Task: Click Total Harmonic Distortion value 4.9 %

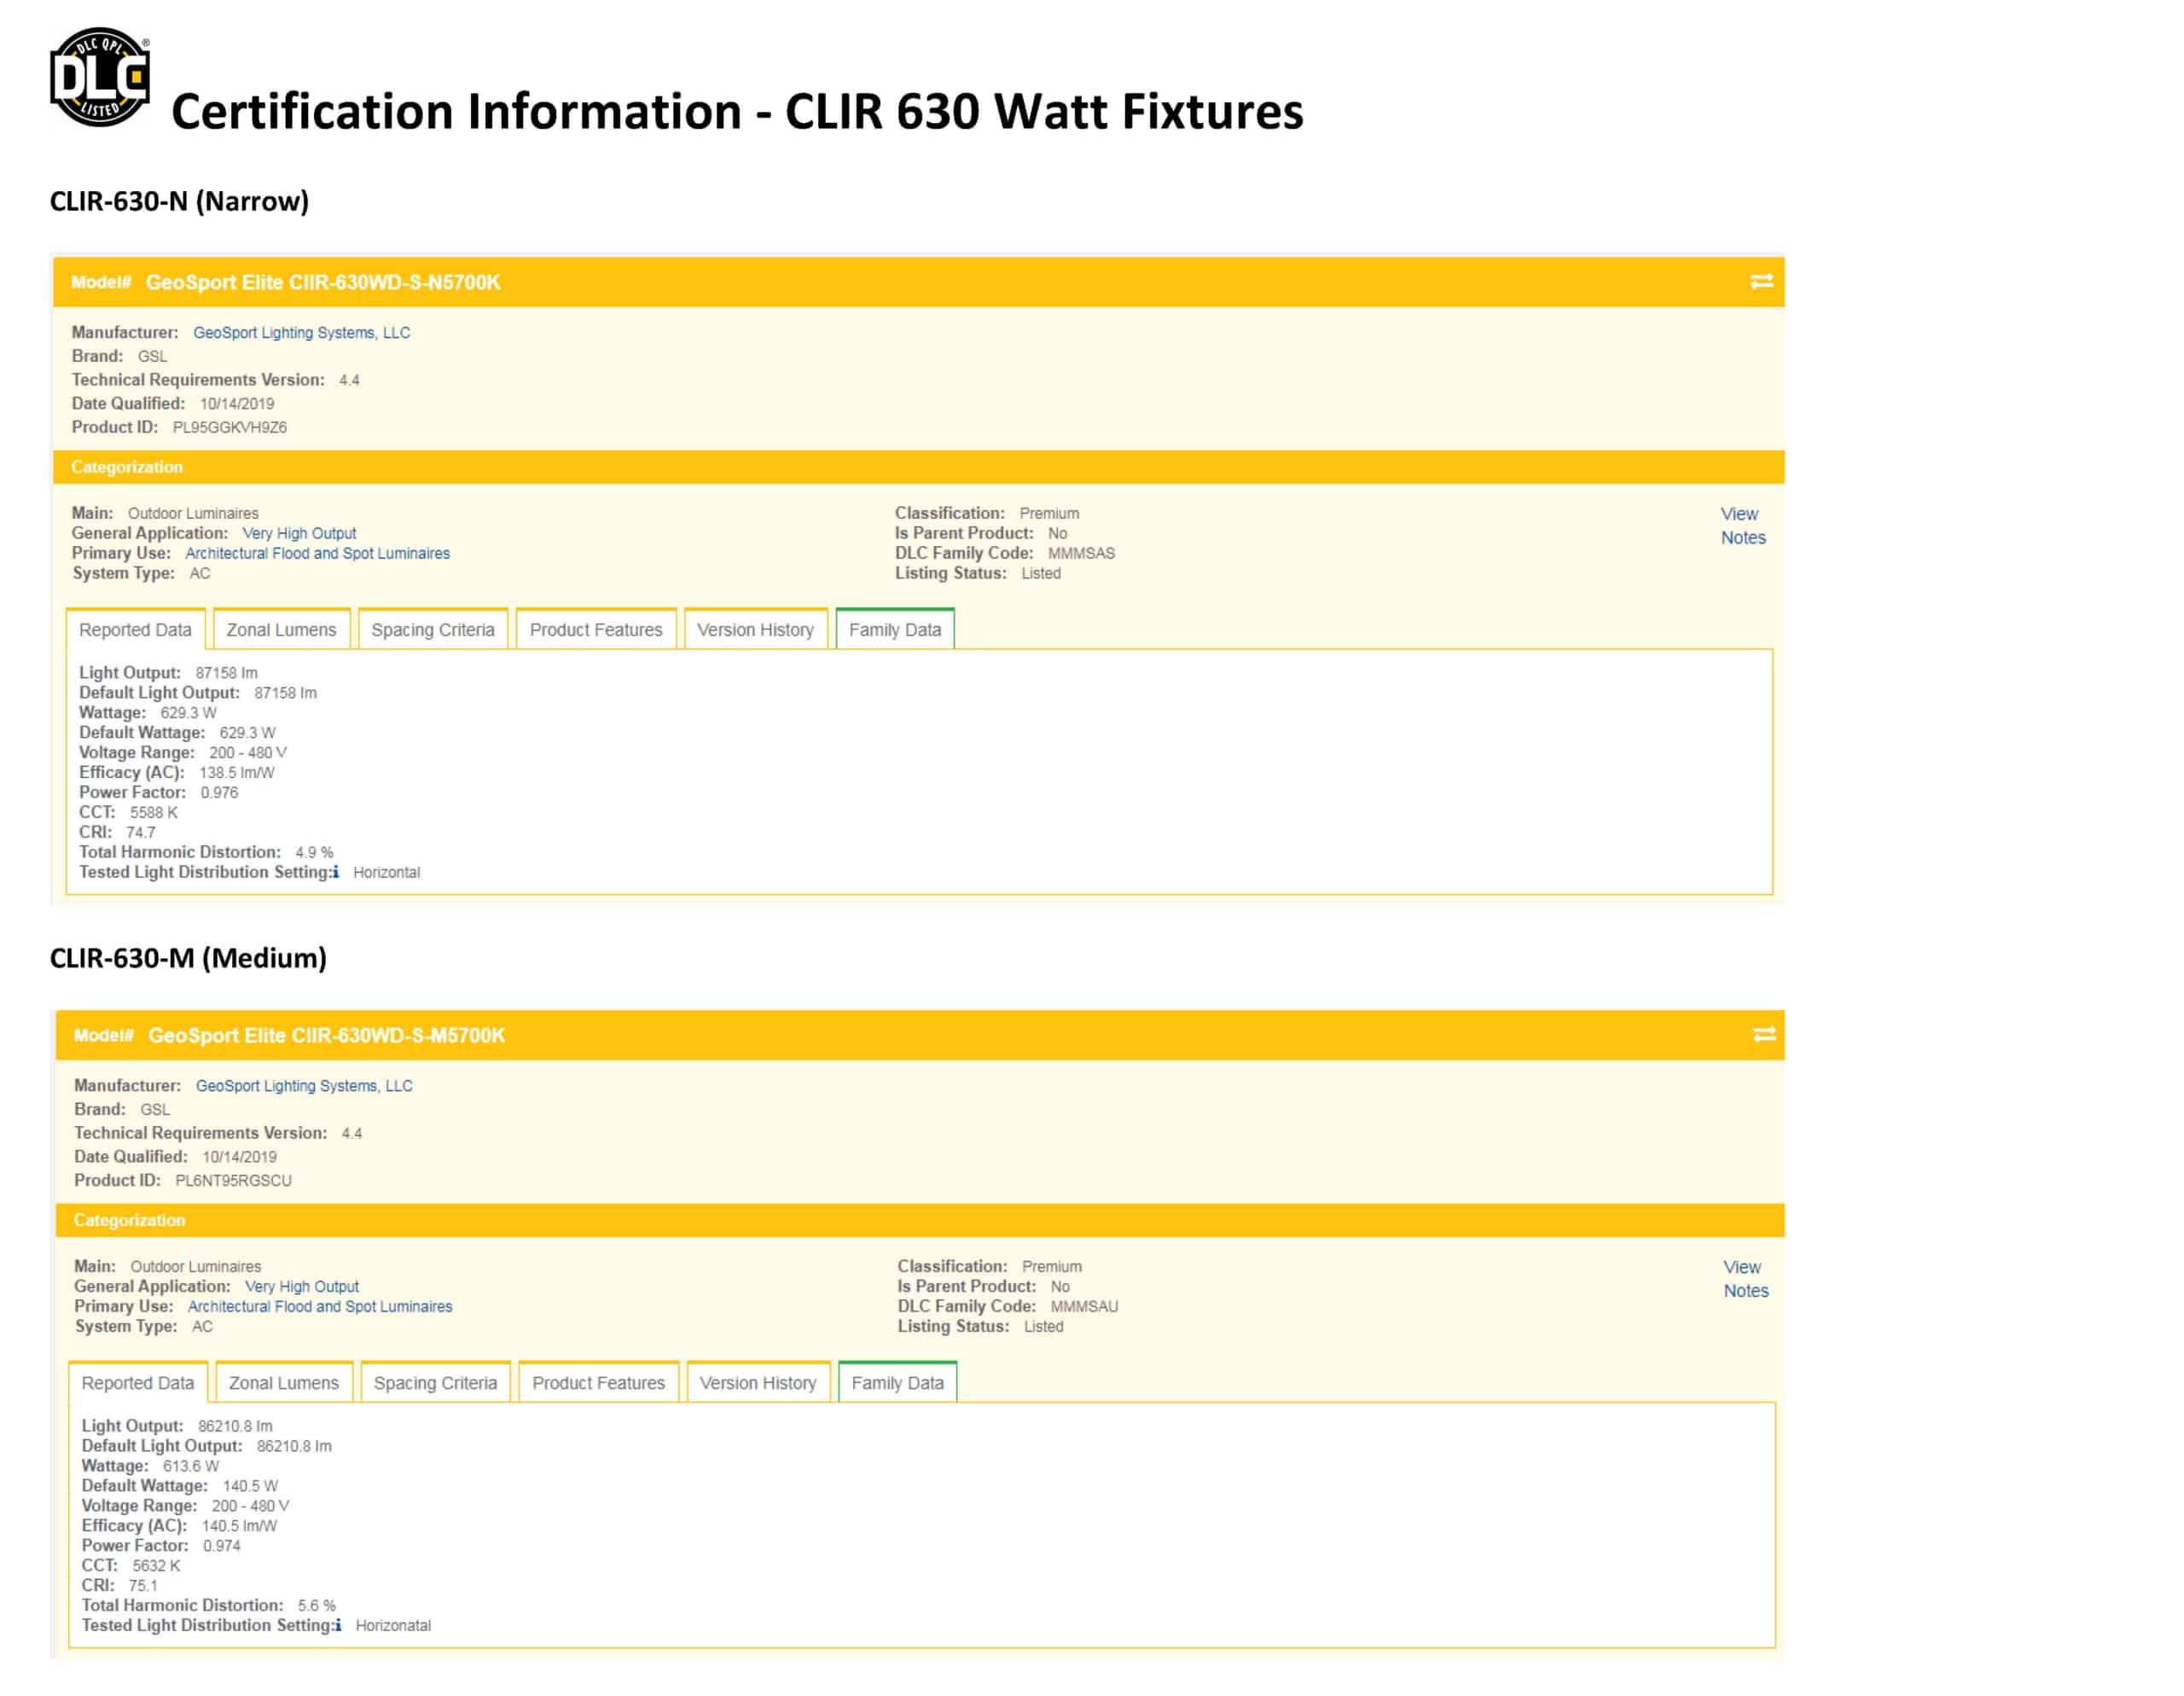Action: [314, 853]
